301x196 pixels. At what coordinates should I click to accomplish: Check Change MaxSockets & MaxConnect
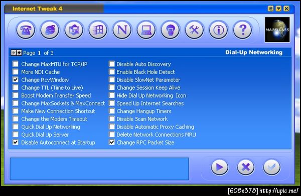(16, 103)
